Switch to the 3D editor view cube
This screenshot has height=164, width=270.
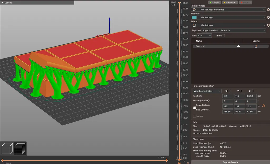point(7,149)
